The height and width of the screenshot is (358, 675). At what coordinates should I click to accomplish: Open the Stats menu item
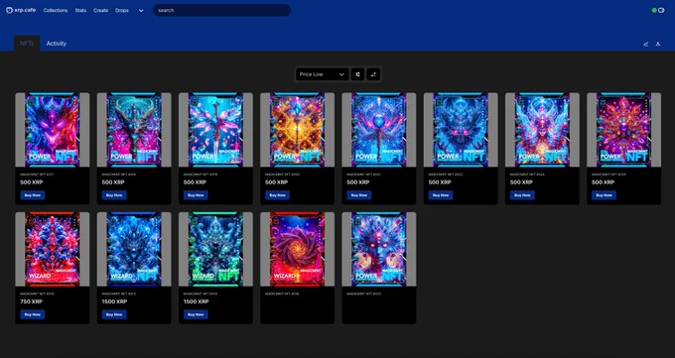pos(80,10)
